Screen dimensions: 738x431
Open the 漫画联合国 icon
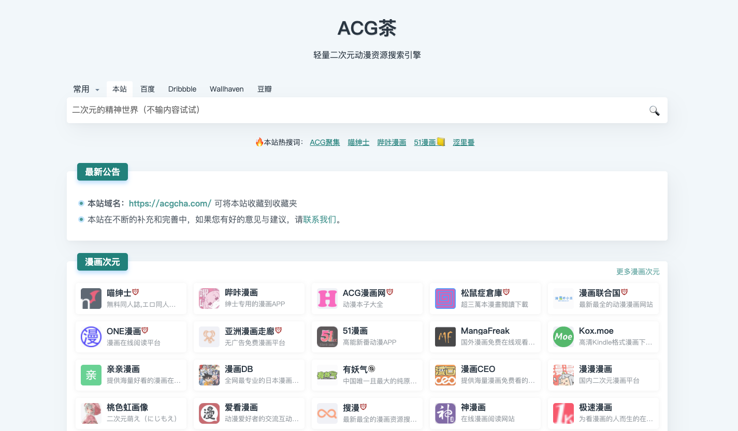point(563,299)
